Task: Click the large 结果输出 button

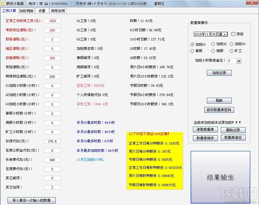Action: [220, 177]
